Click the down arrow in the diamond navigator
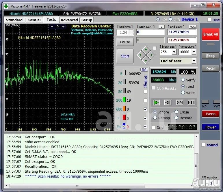This screenshot has height=192, width=223. [x=146, y=61]
